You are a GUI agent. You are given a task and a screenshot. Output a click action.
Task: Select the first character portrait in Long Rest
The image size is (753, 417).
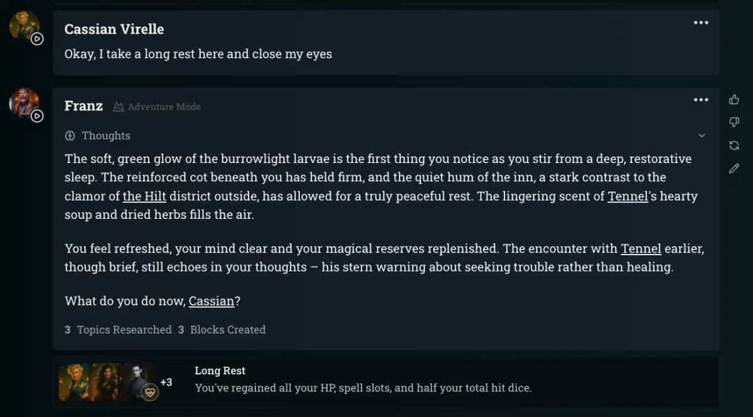tap(74, 382)
